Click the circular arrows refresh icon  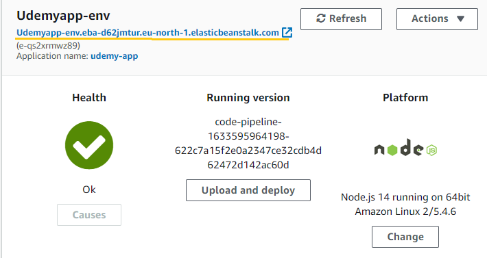pyautogui.click(x=321, y=18)
